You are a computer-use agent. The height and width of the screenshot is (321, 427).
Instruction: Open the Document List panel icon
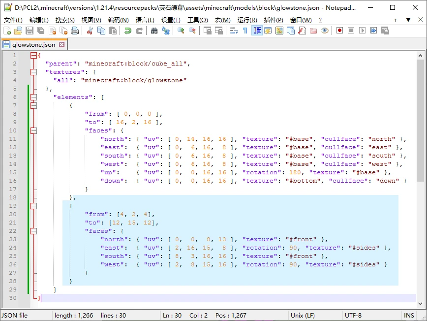tap(291, 31)
